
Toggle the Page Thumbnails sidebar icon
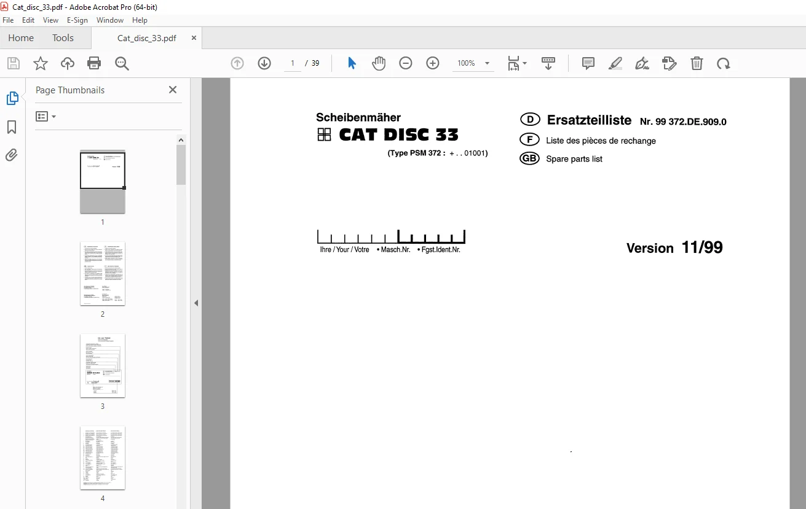click(12, 98)
